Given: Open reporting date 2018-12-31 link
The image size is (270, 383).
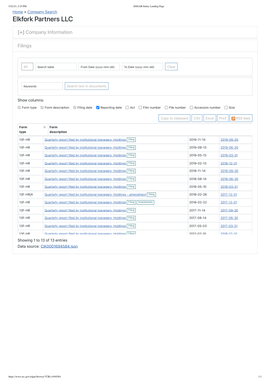Looking at the screenshot, I should [229, 163].
